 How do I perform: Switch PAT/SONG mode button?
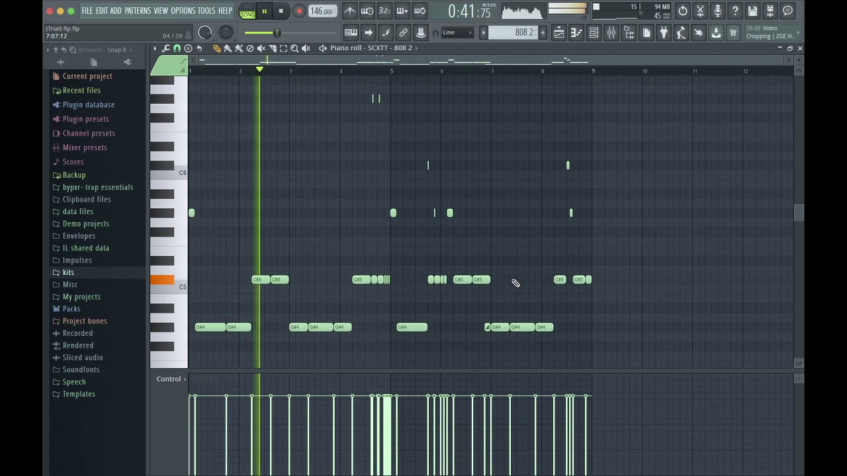point(247,11)
